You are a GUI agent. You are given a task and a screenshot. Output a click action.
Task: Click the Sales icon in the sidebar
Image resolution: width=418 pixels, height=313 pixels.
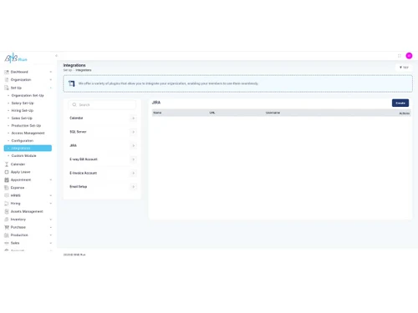pyautogui.click(x=7, y=243)
